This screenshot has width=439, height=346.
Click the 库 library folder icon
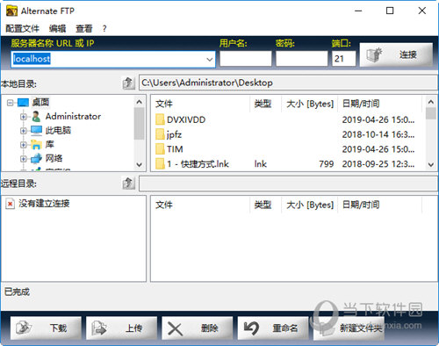pyautogui.click(x=36, y=145)
